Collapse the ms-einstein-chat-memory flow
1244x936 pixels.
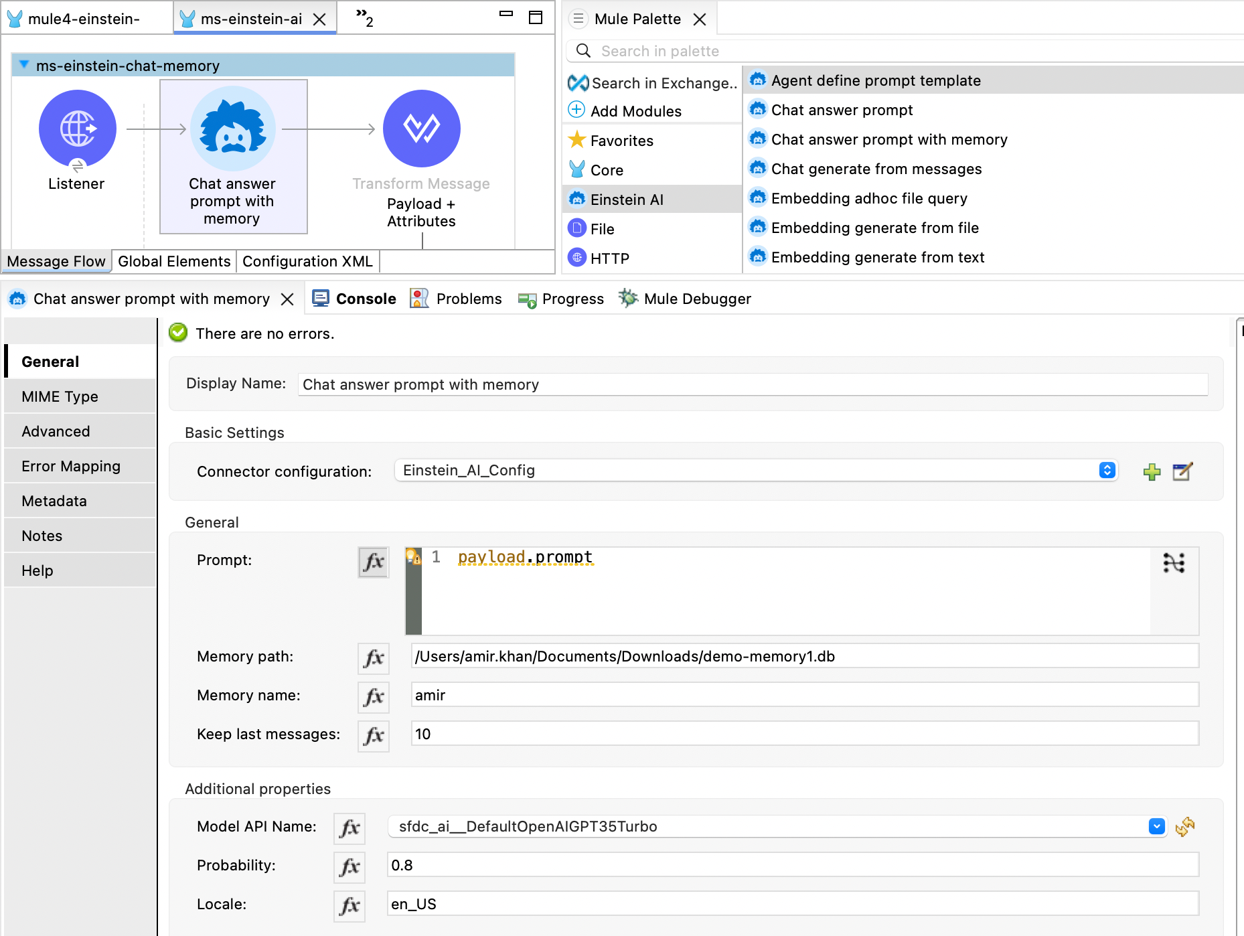tap(24, 65)
